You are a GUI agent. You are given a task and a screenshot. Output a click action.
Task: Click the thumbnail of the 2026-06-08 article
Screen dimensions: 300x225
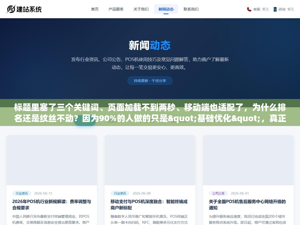pyautogui.click(x=150, y=160)
